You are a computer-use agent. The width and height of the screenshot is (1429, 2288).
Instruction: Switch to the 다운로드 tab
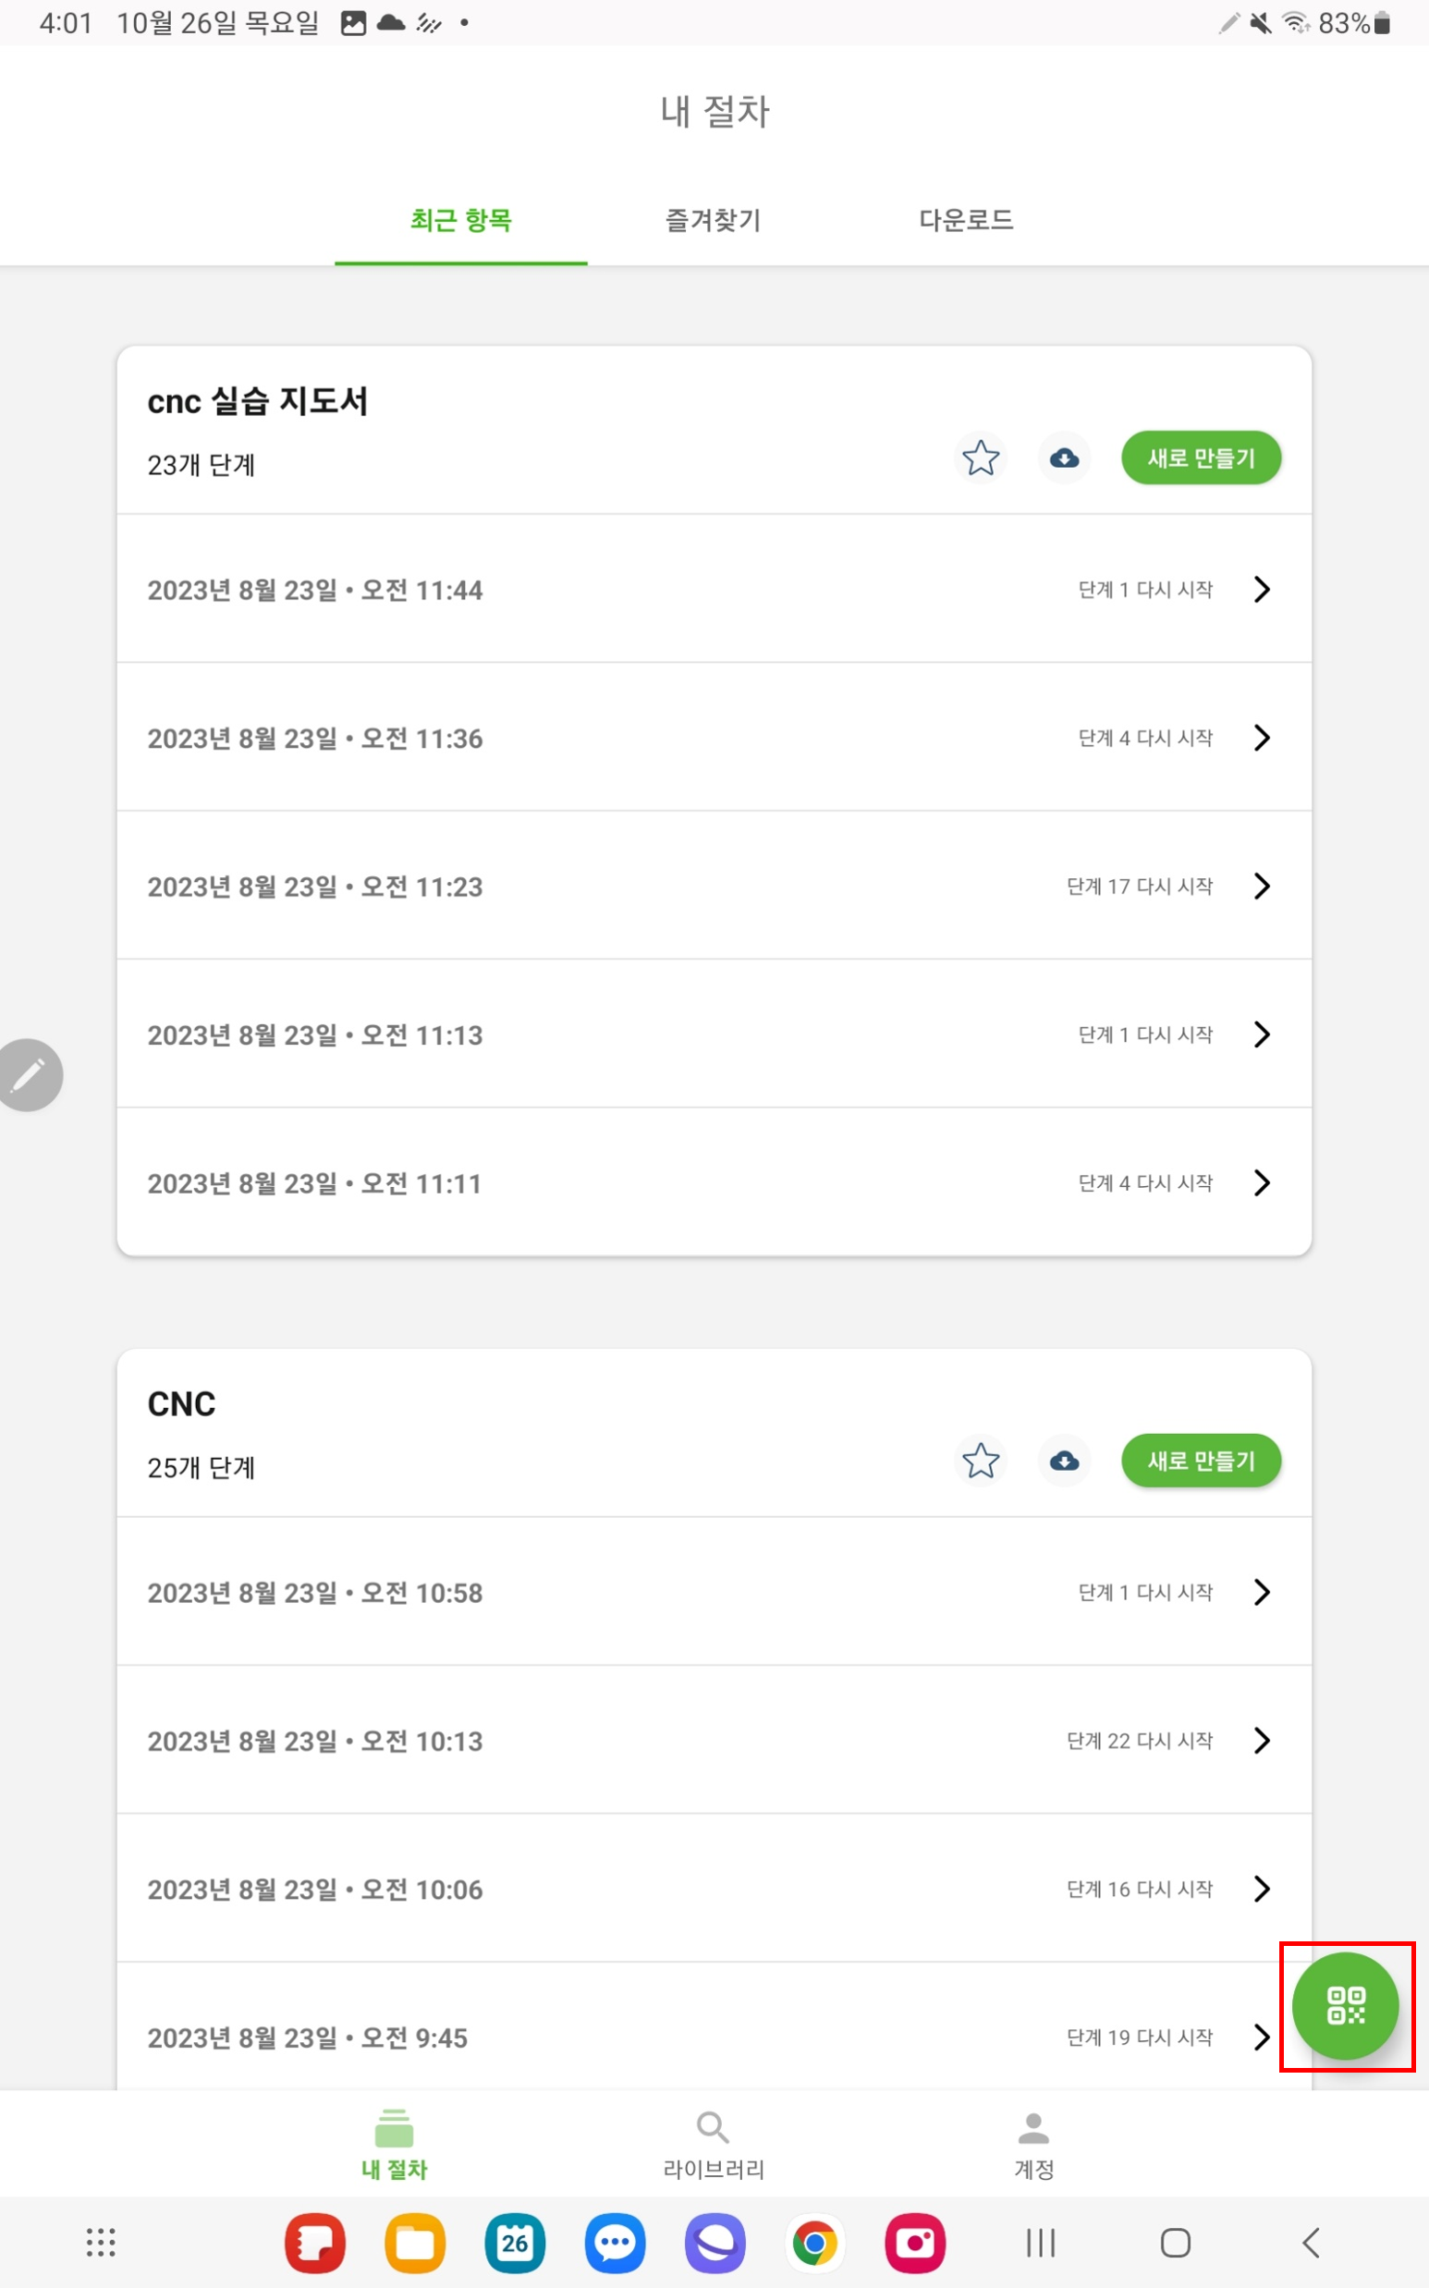pyautogui.click(x=966, y=220)
